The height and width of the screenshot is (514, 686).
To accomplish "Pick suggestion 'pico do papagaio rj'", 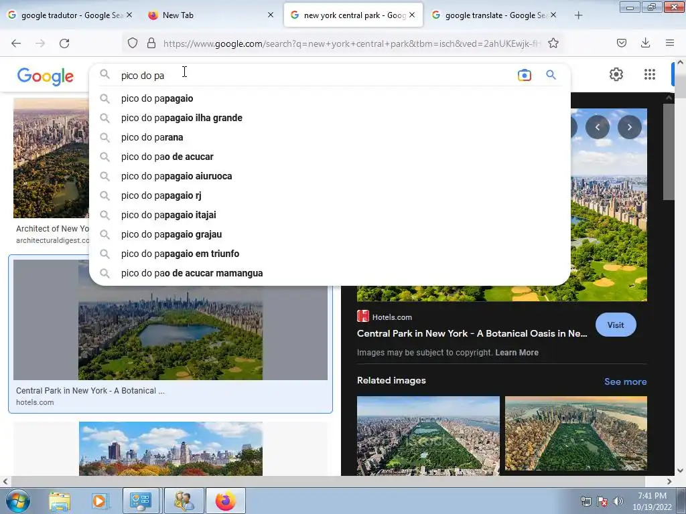I will click(x=330, y=195).
